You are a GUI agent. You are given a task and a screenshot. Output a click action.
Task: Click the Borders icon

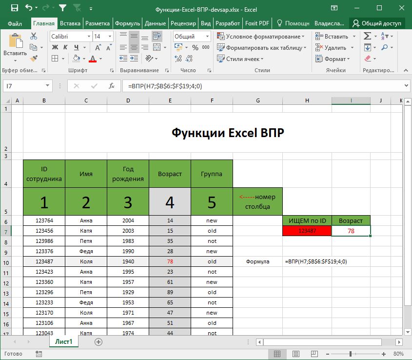coord(55,59)
